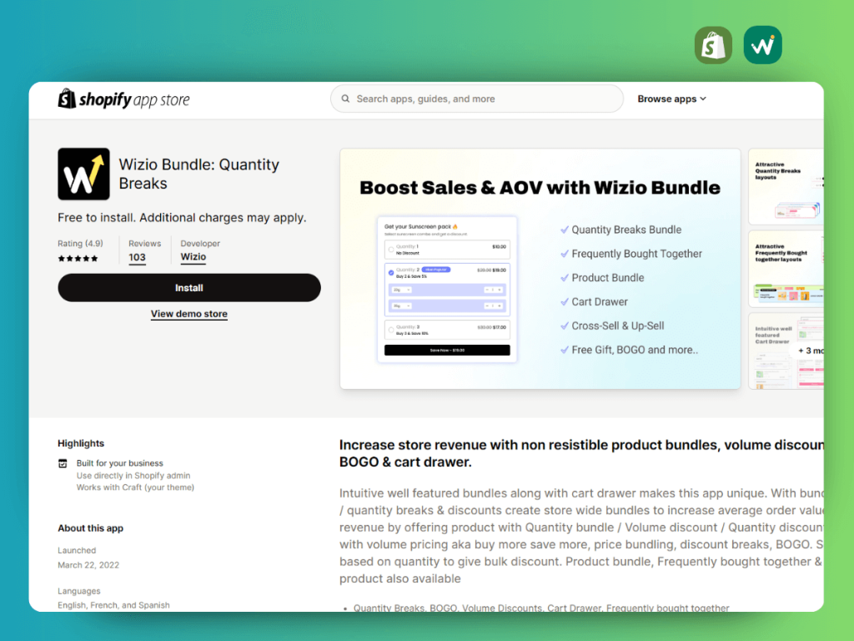
Task: Open the Boost Sales & AOV main image
Action: click(x=540, y=269)
